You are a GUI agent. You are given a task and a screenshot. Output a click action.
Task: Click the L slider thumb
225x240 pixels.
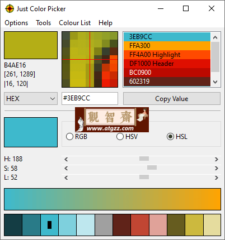[x=144, y=177]
